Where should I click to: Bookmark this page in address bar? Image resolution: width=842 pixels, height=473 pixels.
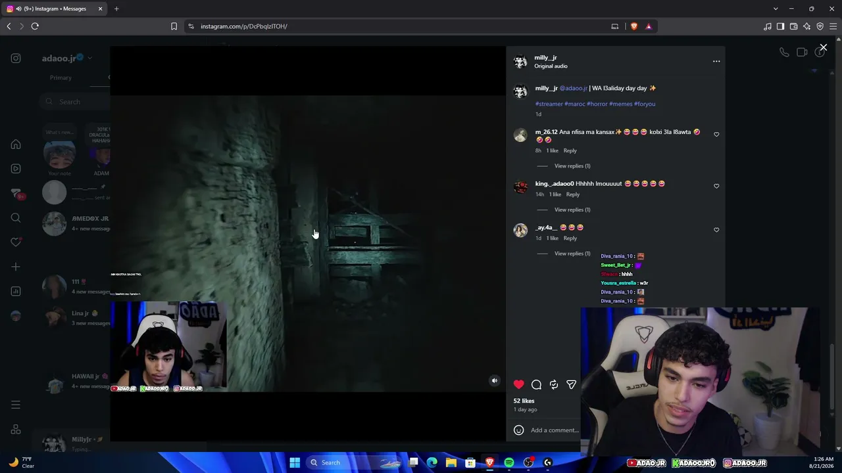coord(174,26)
